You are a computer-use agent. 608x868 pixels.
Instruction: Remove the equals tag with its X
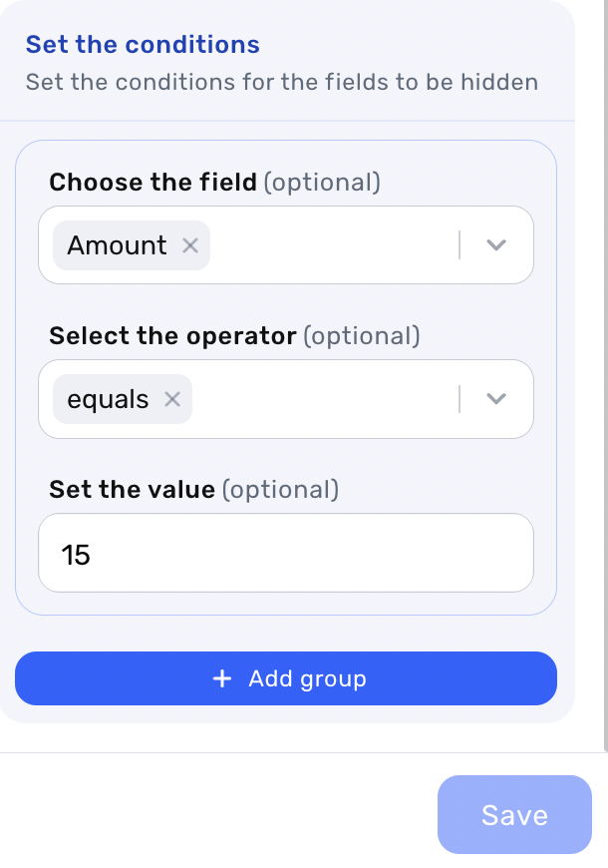click(172, 399)
